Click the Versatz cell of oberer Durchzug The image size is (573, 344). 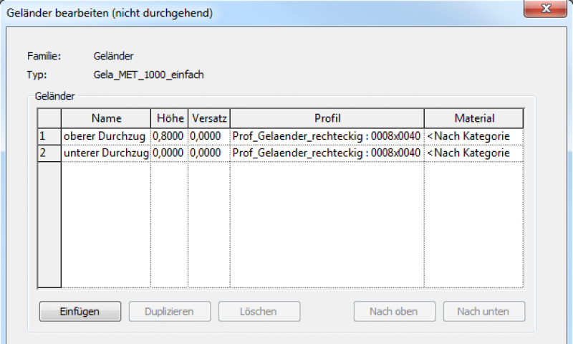(208, 136)
